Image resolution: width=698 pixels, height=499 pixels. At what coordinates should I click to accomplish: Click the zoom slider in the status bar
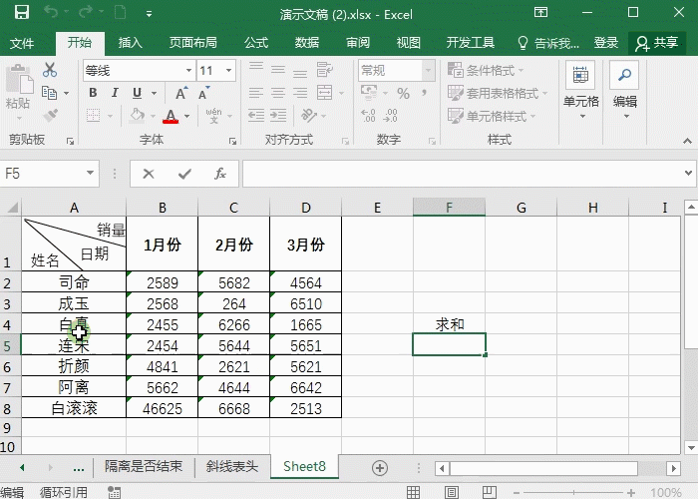pos(573,492)
